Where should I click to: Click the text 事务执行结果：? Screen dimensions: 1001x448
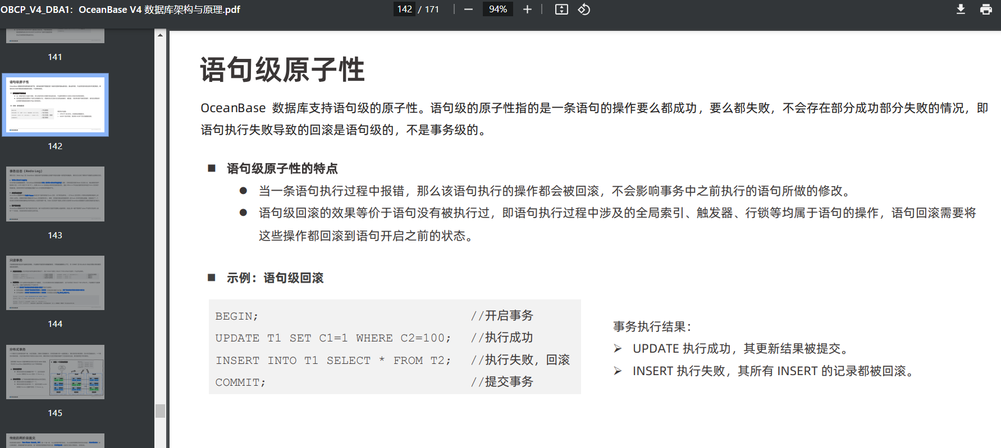[652, 327]
